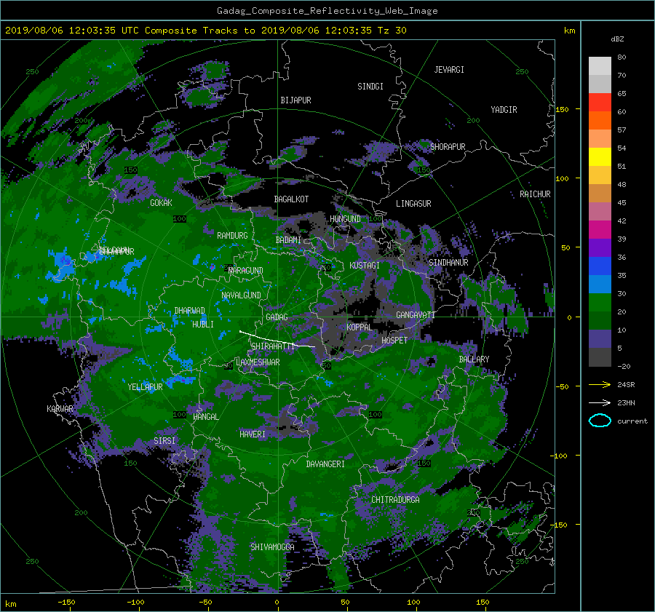This screenshot has height=612, width=655.
Task: Select the SHORAPUR city label
Action: pyautogui.click(x=448, y=147)
